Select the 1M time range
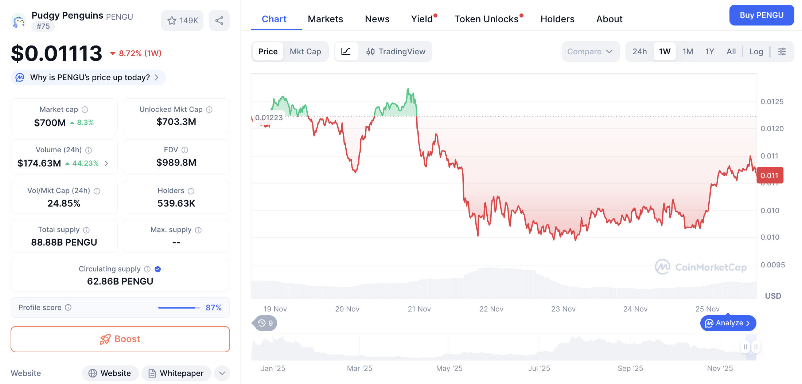Viewport: 802px width, 384px height. pyautogui.click(x=688, y=51)
